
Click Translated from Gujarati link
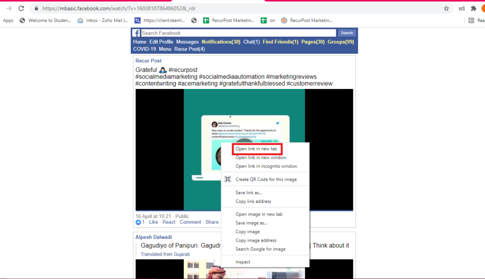click(165, 254)
